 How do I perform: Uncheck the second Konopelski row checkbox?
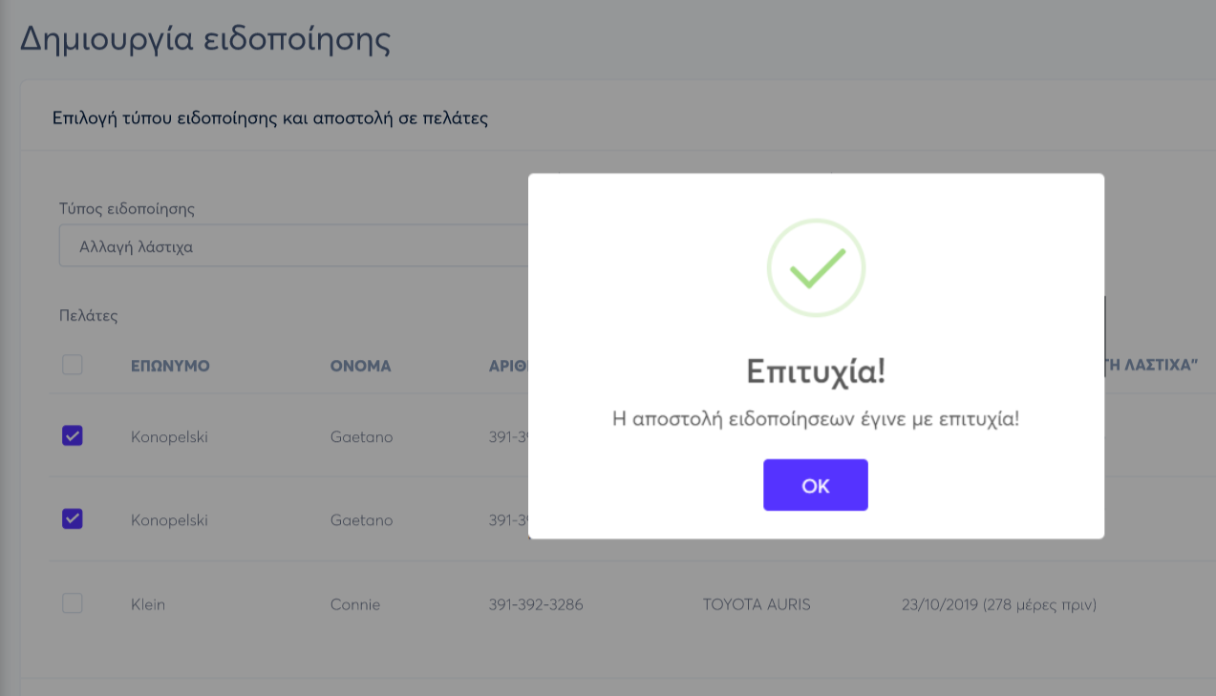[x=72, y=519]
